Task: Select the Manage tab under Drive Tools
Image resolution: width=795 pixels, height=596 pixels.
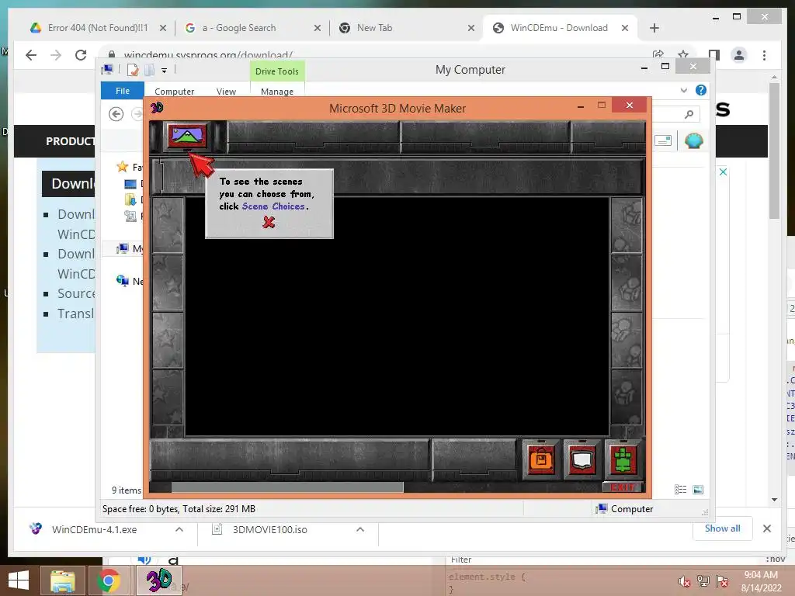Action: 277,92
